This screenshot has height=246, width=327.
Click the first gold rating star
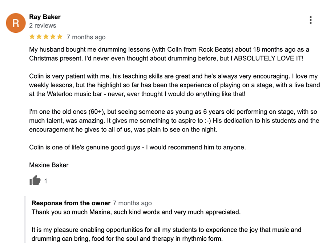point(32,37)
